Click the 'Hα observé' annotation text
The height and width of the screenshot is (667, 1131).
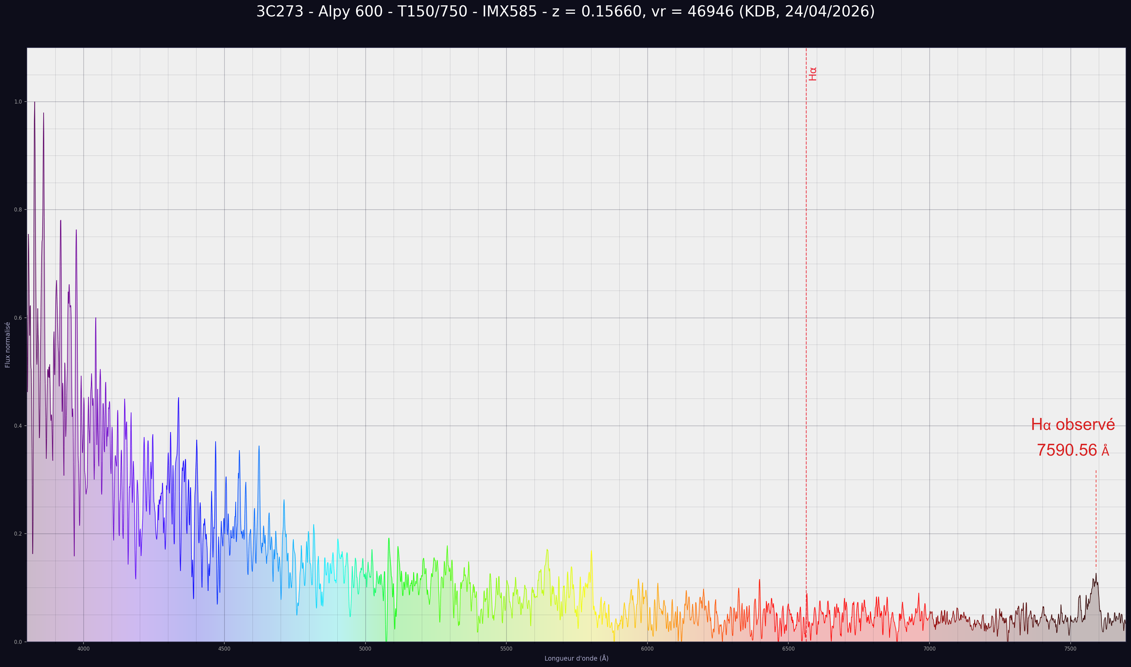[1073, 424]
